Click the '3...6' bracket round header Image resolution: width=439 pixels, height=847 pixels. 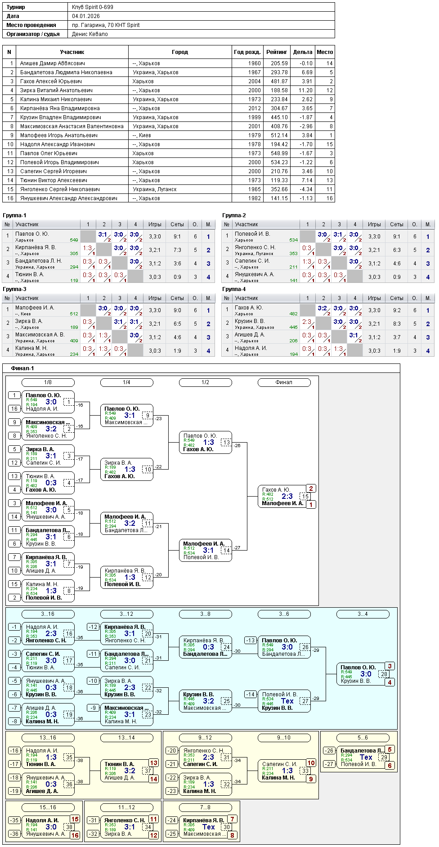pyautogui.click(x=284, y=614)
